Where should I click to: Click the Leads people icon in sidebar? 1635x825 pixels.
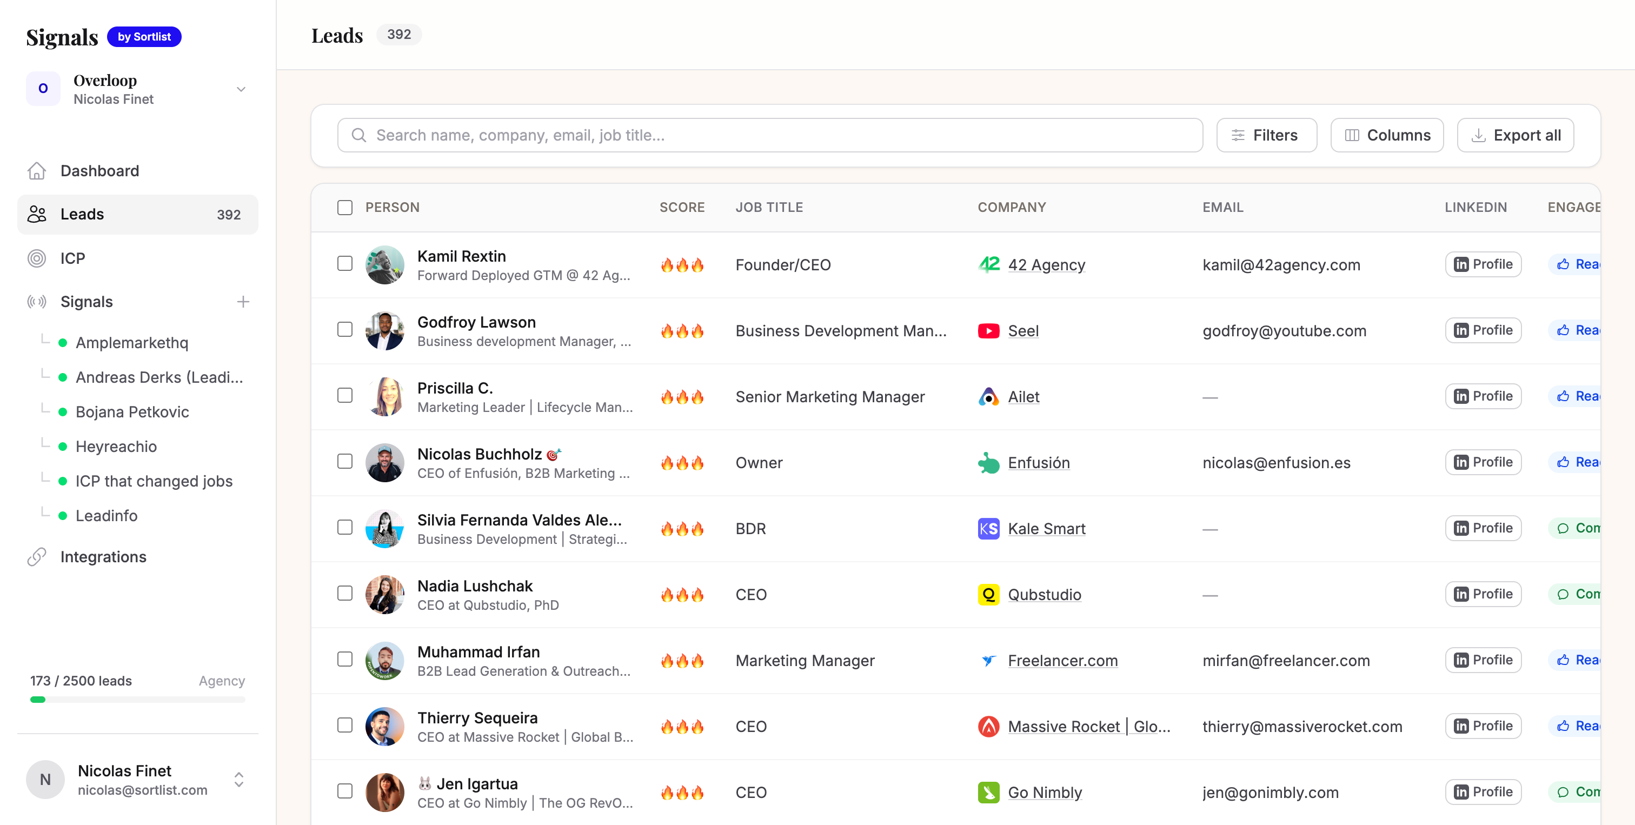(x=37, y=215)
